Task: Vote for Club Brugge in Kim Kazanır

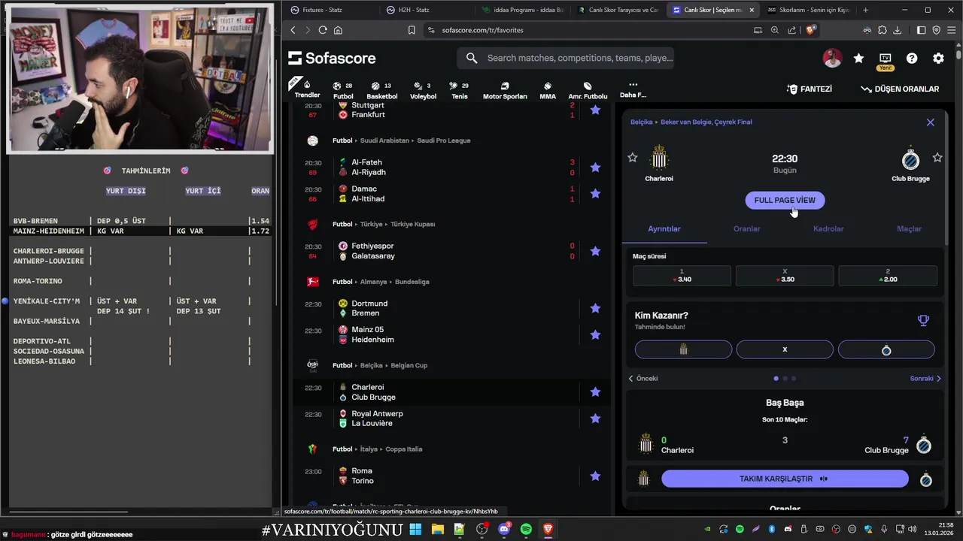Action: 886,349
